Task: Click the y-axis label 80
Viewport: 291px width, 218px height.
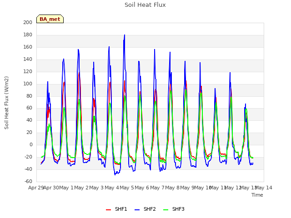Action: click(29, 96)
